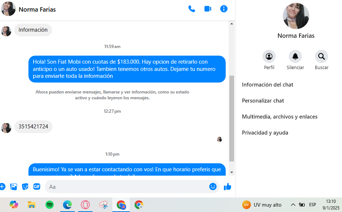Screen dimensions: 342x212
Task: Toggle the conversation information panel icon
Action: pyautogui.click(x=224, y=9)
